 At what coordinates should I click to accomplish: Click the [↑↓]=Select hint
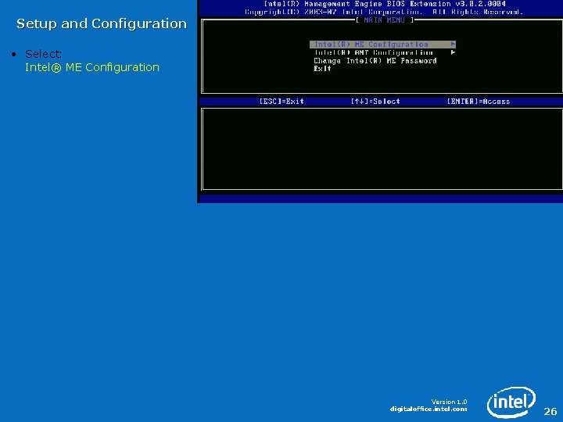(375, 101)
